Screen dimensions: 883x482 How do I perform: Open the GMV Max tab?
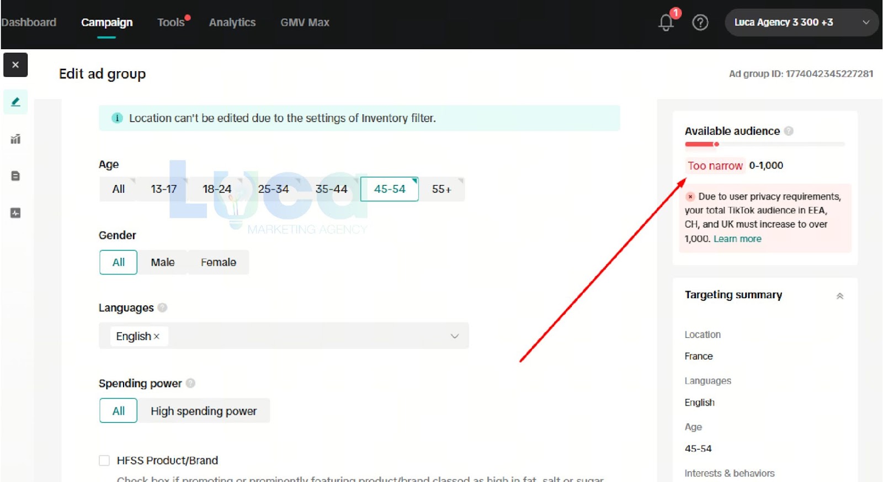305,23
